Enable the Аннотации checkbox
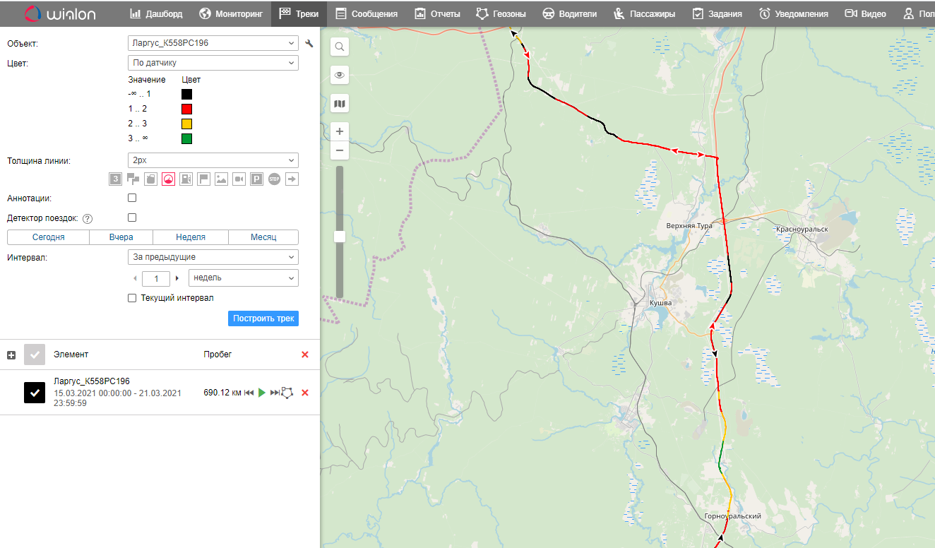Viewport: 935px width, 548px height. (x=132, y=198)
